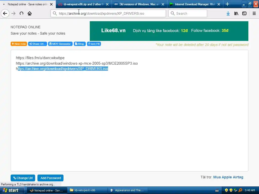Select Notepad online taskbar button
Viewport: 259px width, 194px height.
pyautogui.click(x=47, y=190)
